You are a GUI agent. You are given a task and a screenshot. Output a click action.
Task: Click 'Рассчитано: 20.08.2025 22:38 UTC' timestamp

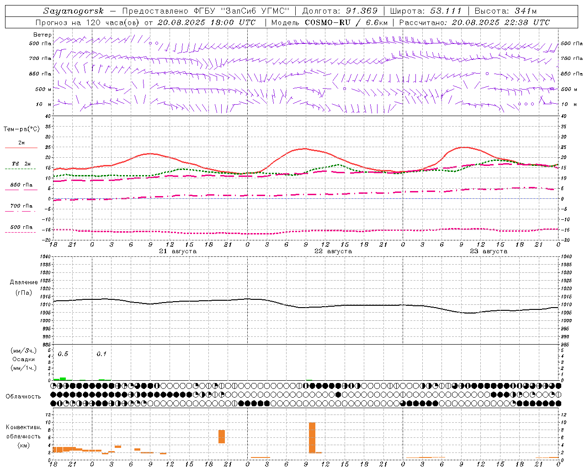[x=474, y=22]
